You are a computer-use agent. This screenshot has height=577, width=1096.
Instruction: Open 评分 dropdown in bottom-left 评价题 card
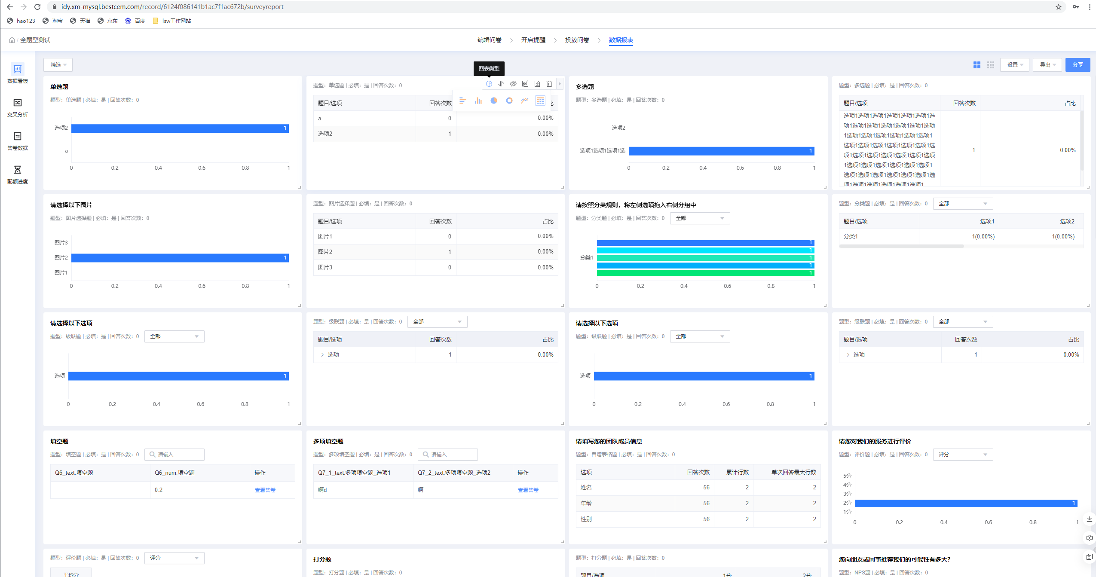point(174,558)
